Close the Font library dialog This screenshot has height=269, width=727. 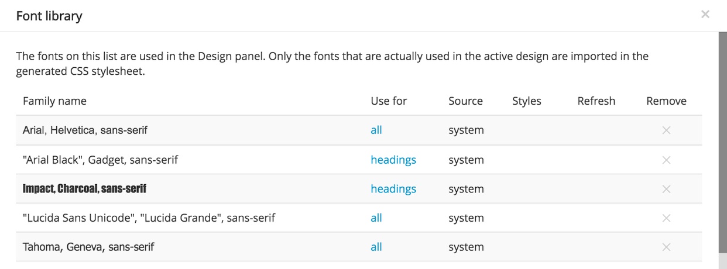[x=705, y=14]
